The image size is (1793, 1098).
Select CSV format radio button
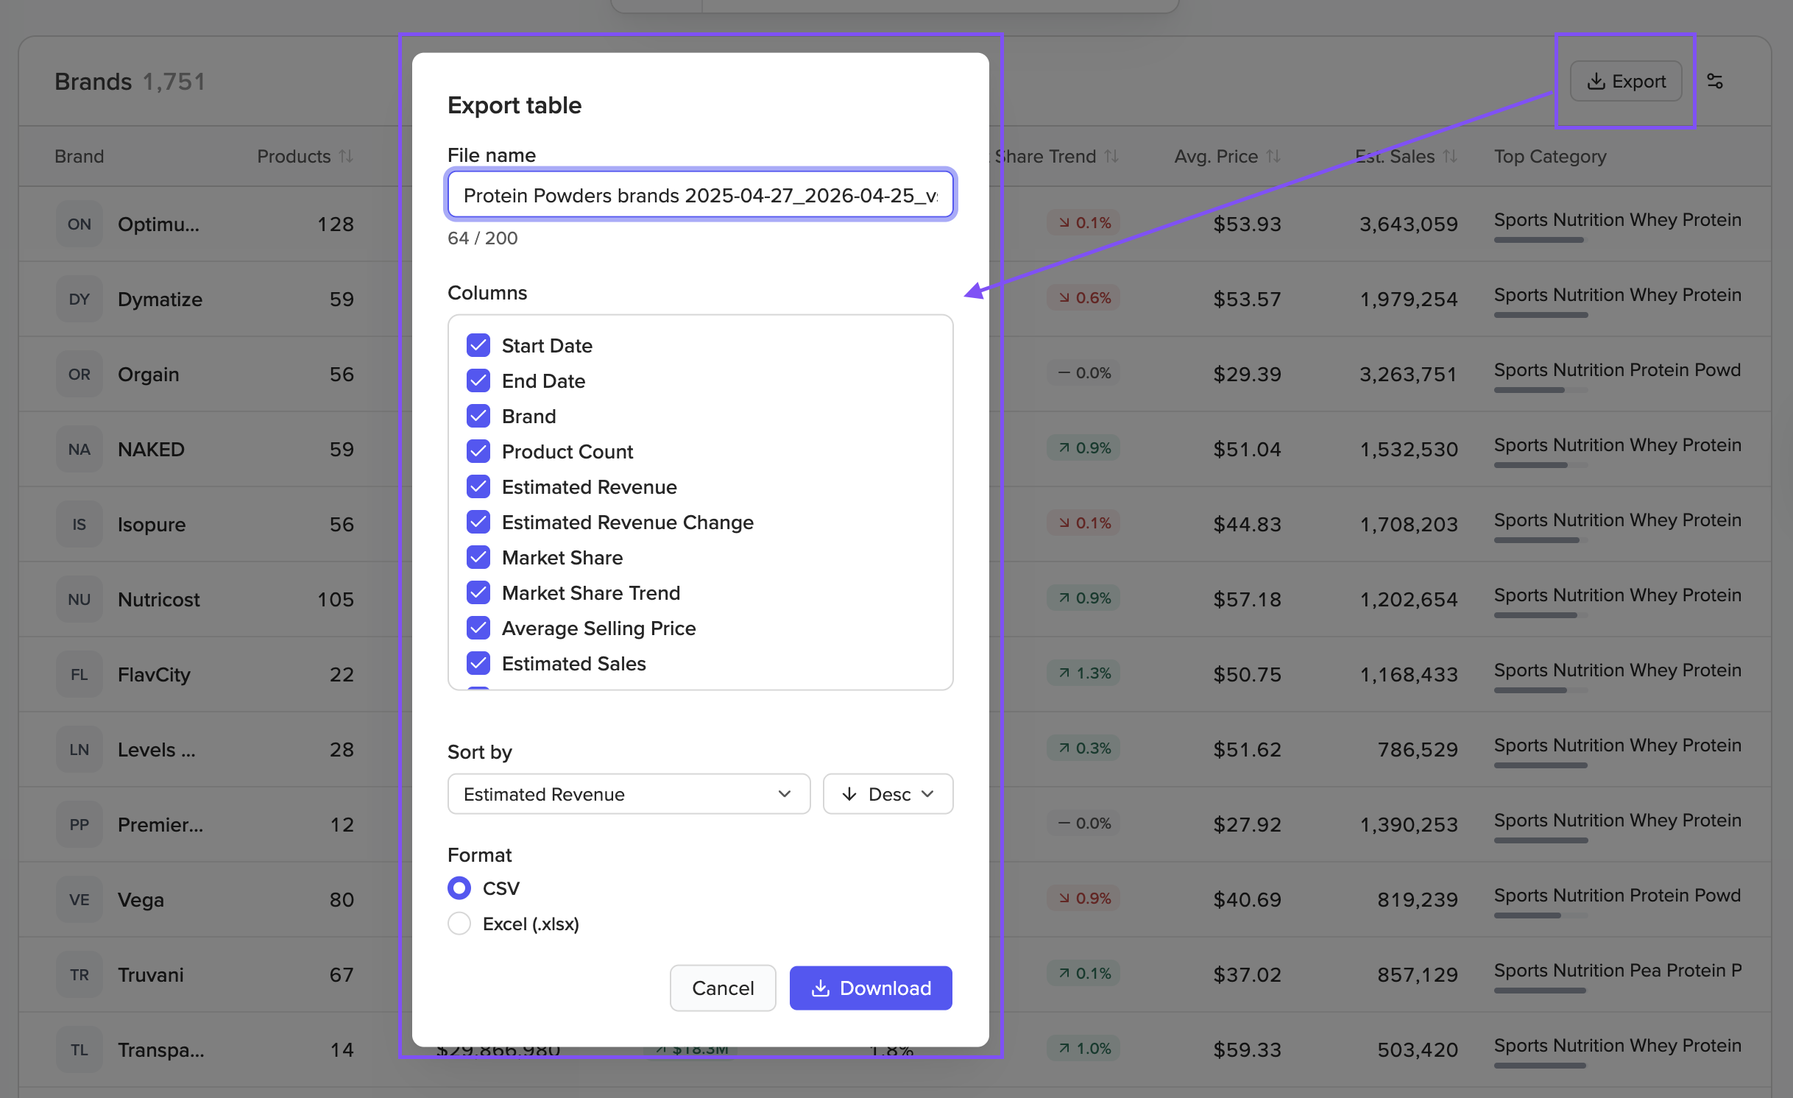tap(459, 888)
